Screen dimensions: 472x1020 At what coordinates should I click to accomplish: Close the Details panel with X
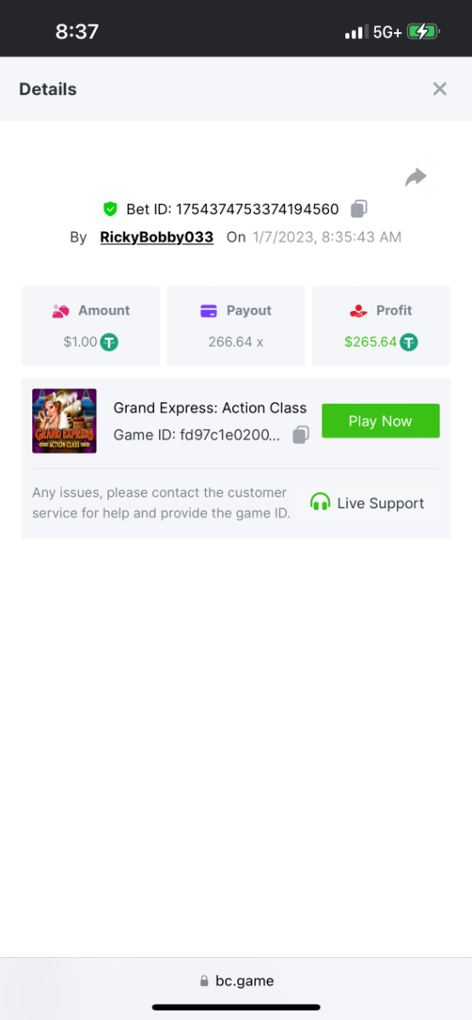pyautogui.click(x=440, y=89)
